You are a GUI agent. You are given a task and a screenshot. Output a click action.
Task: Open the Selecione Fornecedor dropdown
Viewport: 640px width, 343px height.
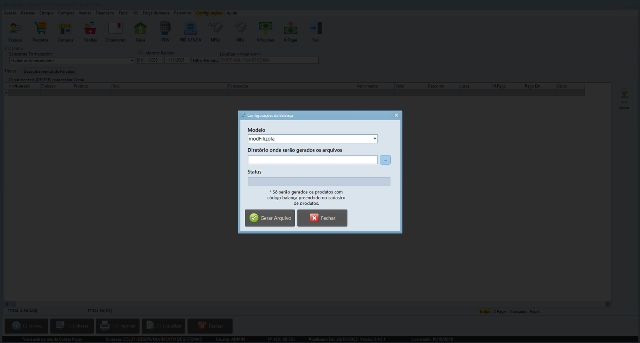132,60
